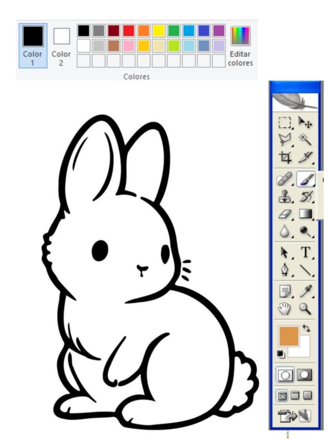This screenshot has width=329, height=439.
Task: Select the Pen tool
Action: 284,270
